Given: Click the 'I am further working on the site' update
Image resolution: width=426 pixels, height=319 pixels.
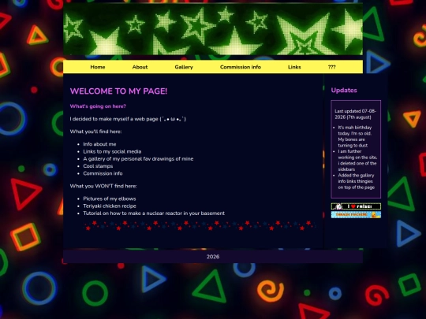Looking at the screenshot, I should coord(357,161).
